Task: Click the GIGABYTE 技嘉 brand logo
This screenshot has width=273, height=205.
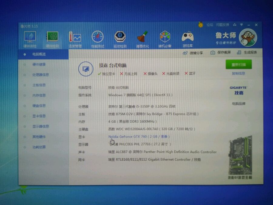Action: point(238,91)
